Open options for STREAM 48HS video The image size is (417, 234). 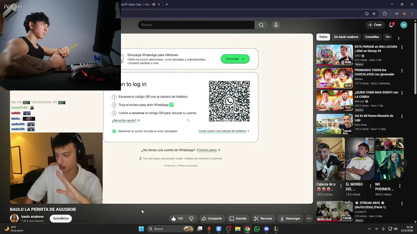pos(402,203)
